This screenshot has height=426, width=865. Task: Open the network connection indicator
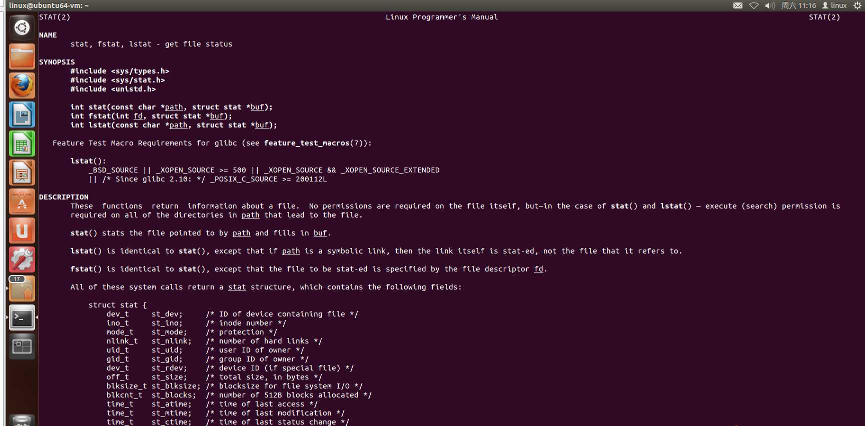click(754, 5)
